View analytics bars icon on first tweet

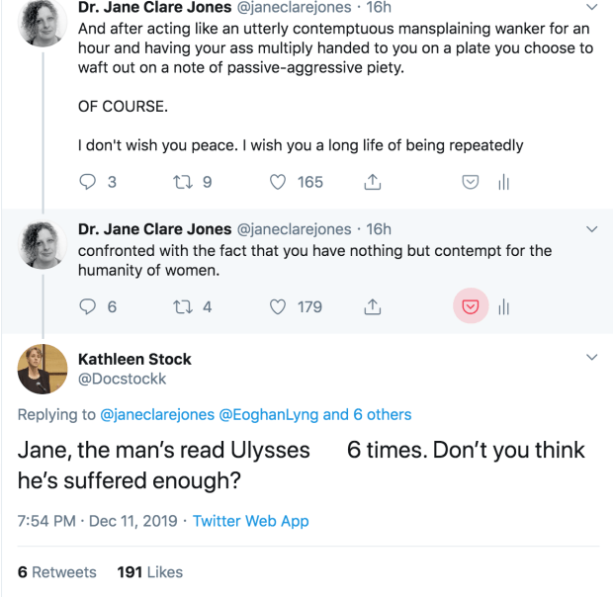(x=503, y=183)
